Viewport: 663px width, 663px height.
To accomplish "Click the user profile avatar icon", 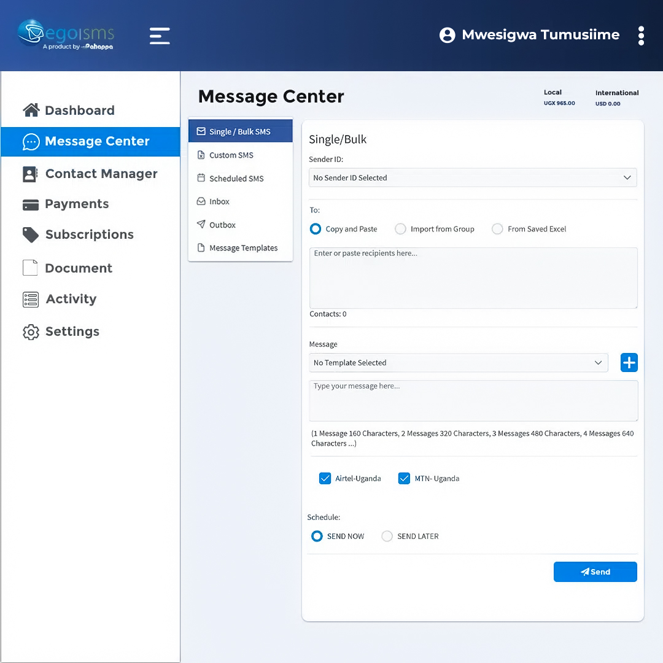I will (448, 35).
